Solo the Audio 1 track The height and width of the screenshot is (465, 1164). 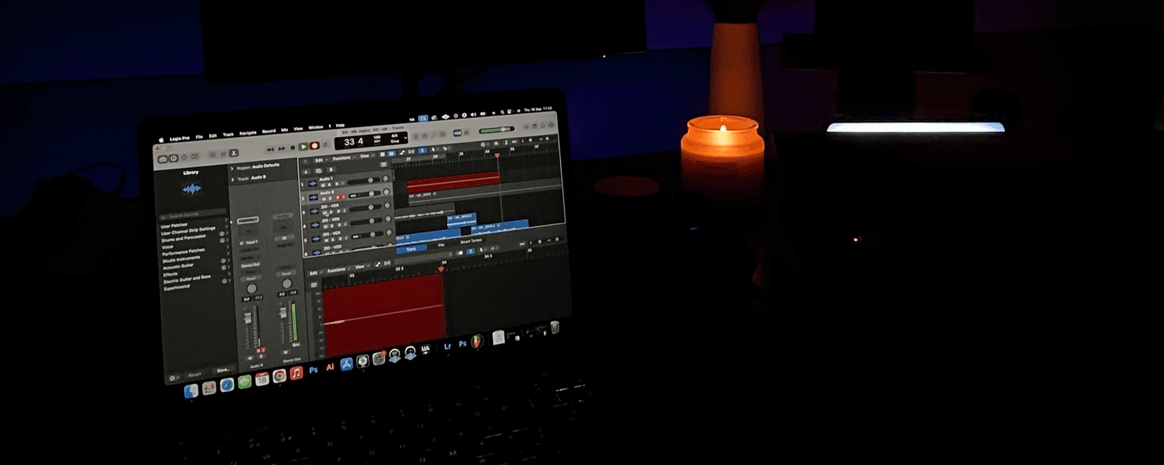330,185
